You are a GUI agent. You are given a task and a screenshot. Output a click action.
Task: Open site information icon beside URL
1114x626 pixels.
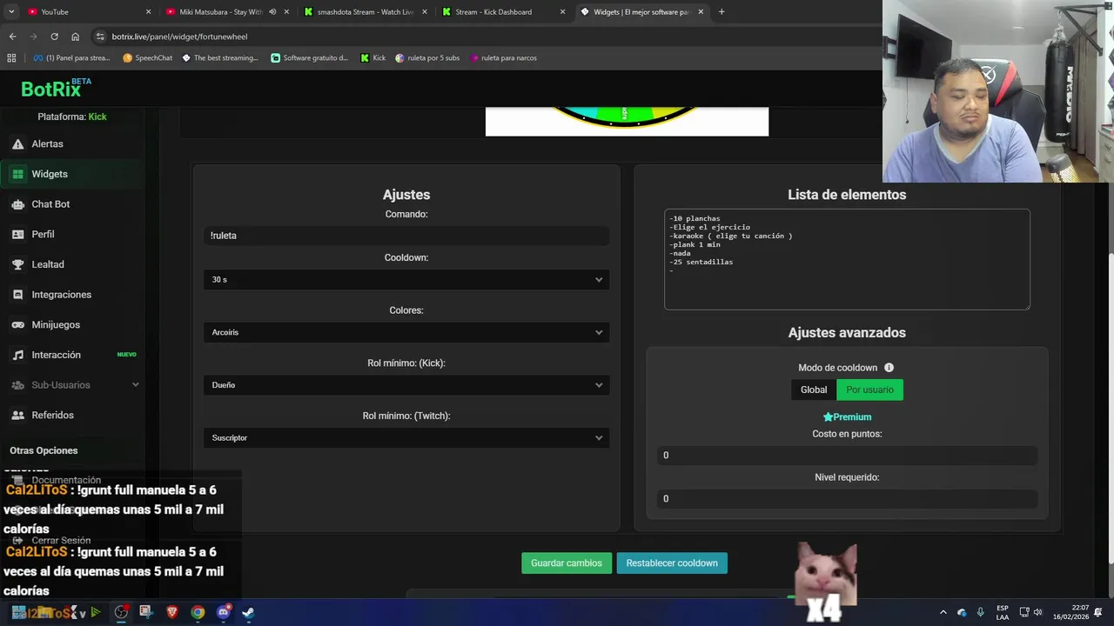click(100, 37)
